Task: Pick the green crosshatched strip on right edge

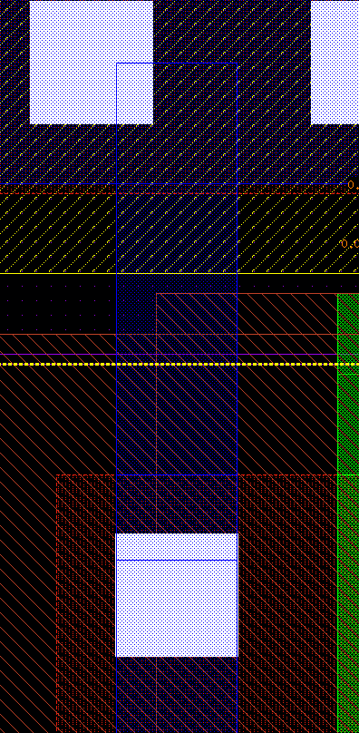Action: pos(348,513)
